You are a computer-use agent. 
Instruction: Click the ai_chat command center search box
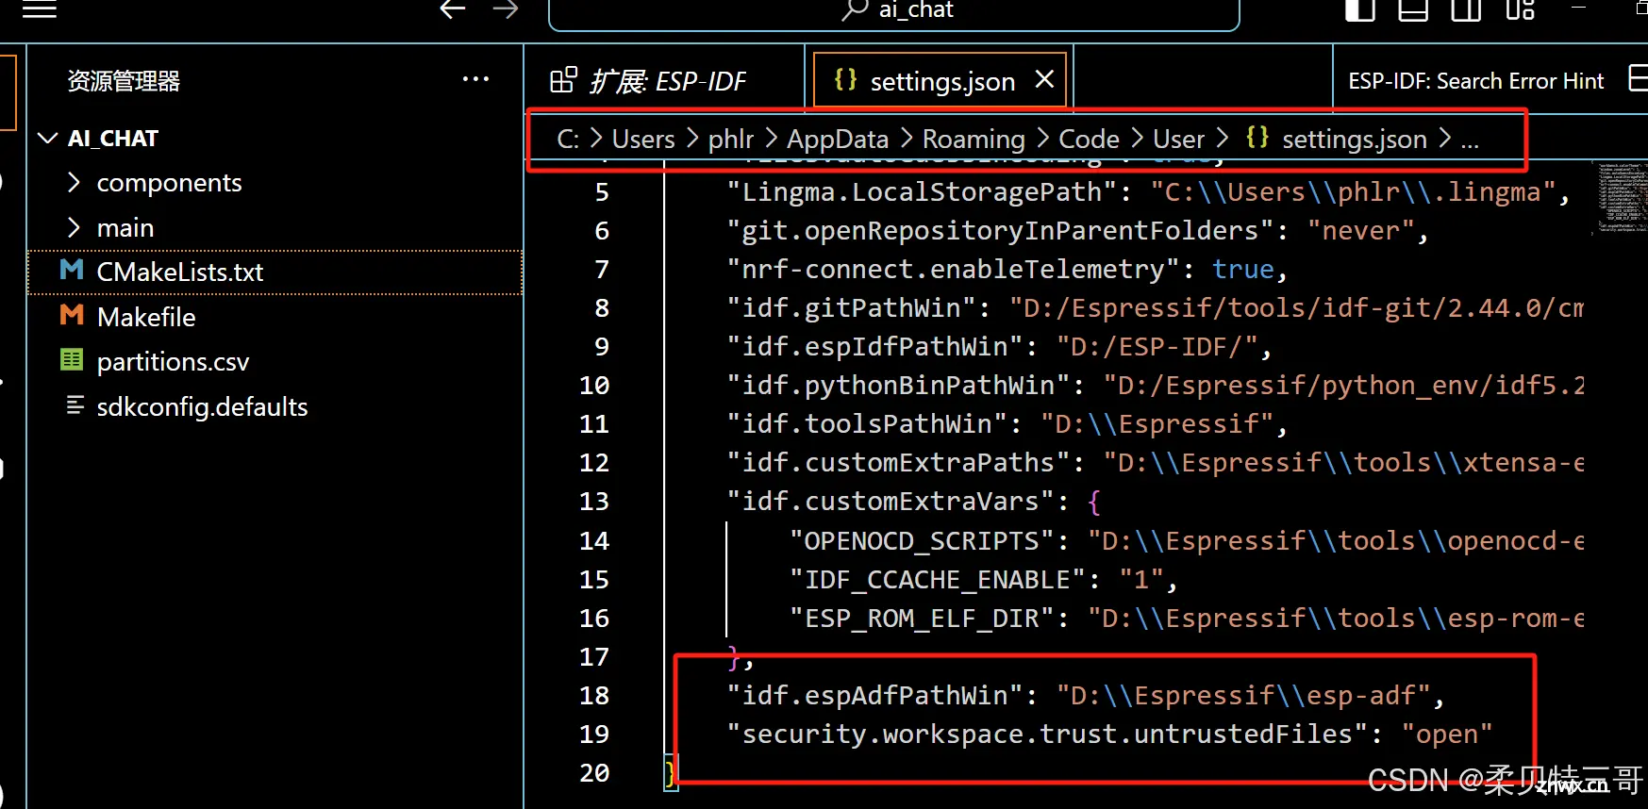[893, 13]
